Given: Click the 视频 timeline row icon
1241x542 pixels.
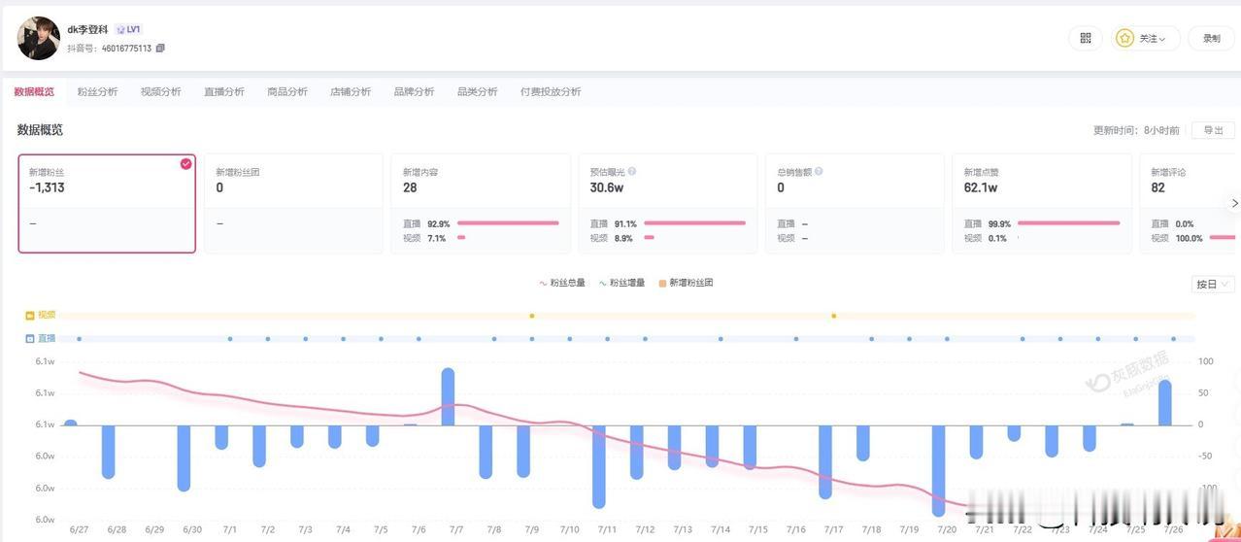Looking at the screenshot, I should tap(30, 315).
